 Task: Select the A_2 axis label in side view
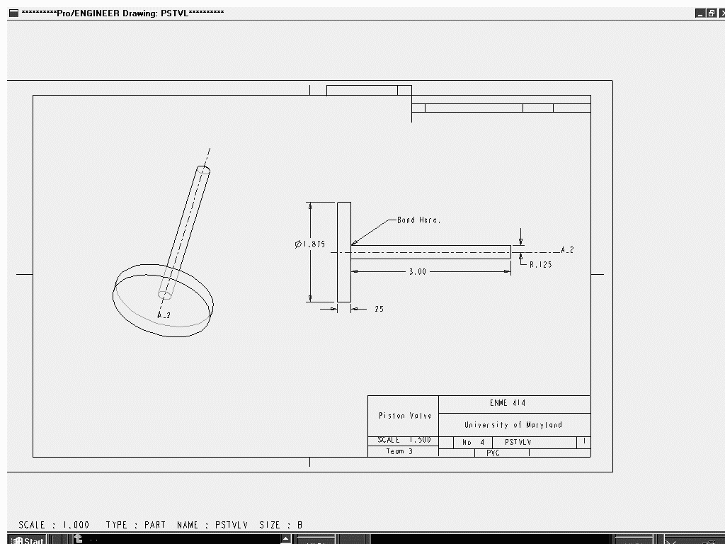pyautogui.click(x=567, y=250)
